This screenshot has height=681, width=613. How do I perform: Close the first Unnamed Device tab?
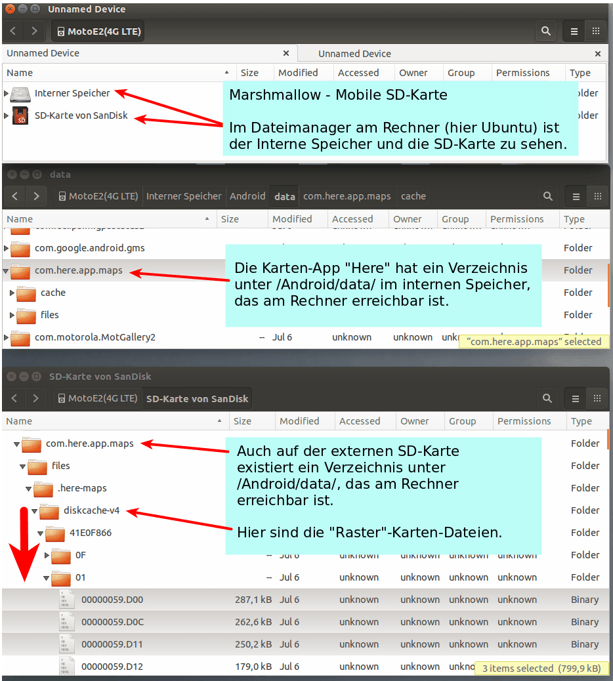coord(286,53)
